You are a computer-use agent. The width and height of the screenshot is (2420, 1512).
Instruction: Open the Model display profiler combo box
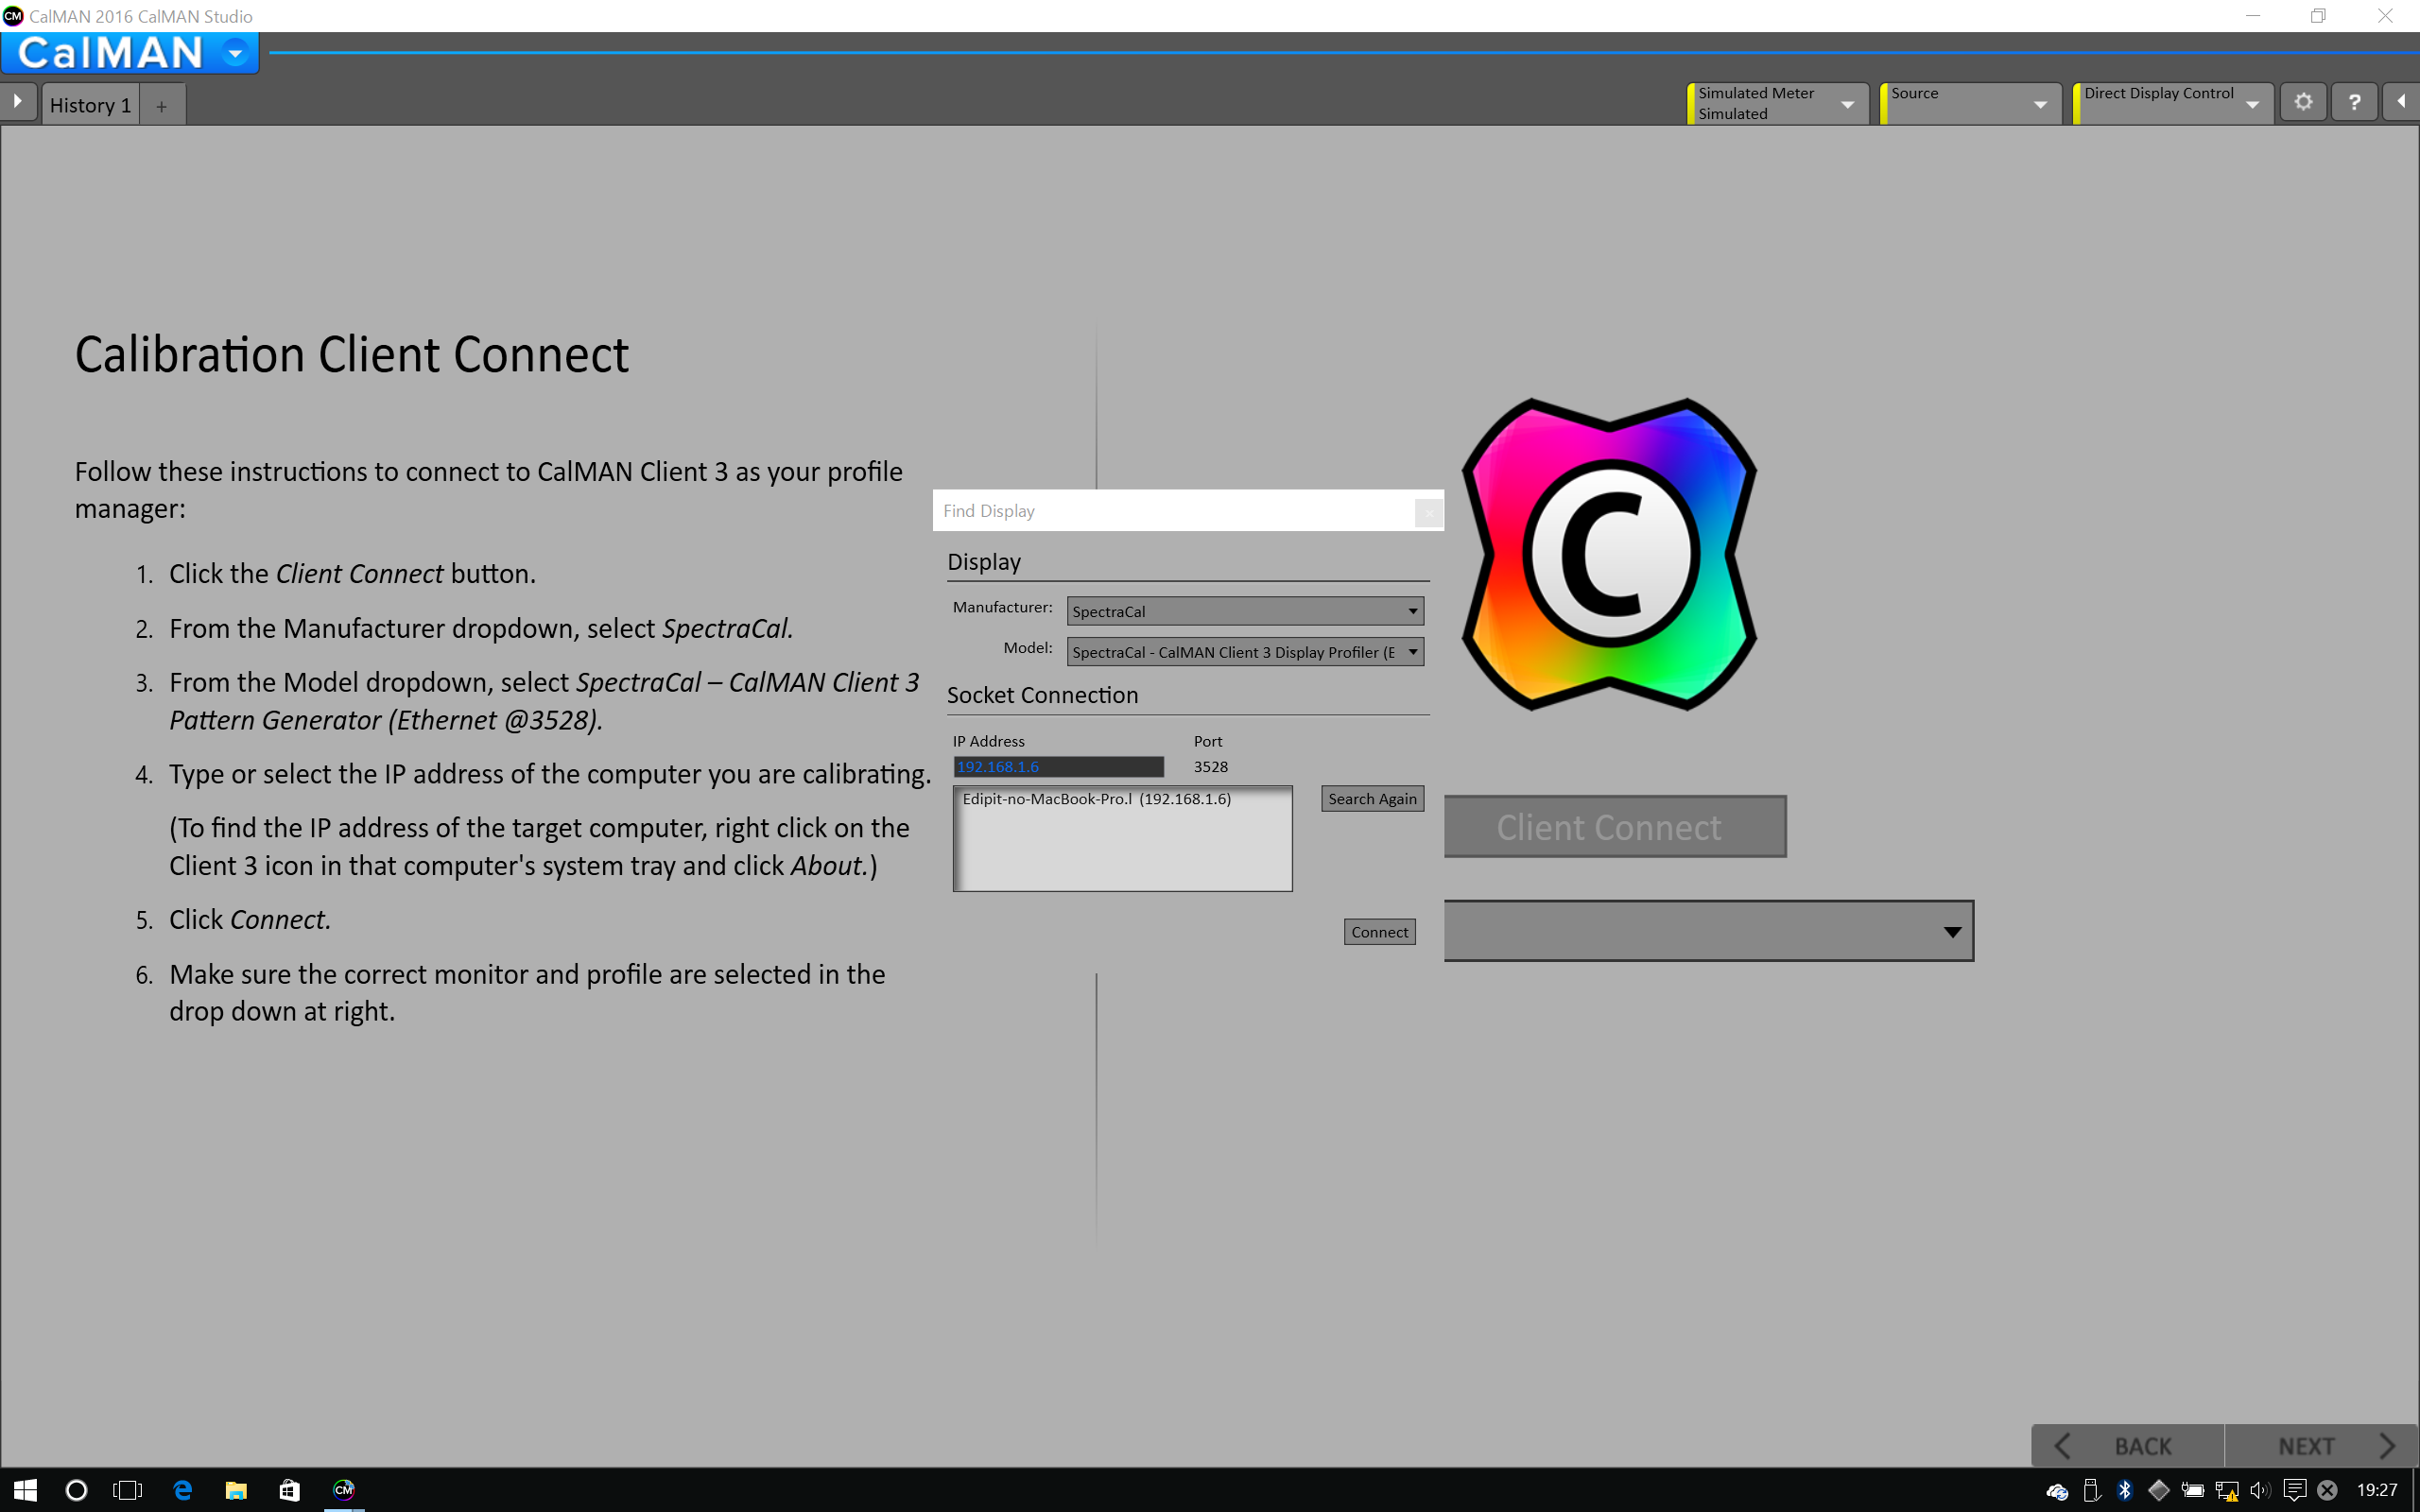[x=1245, y=652]
